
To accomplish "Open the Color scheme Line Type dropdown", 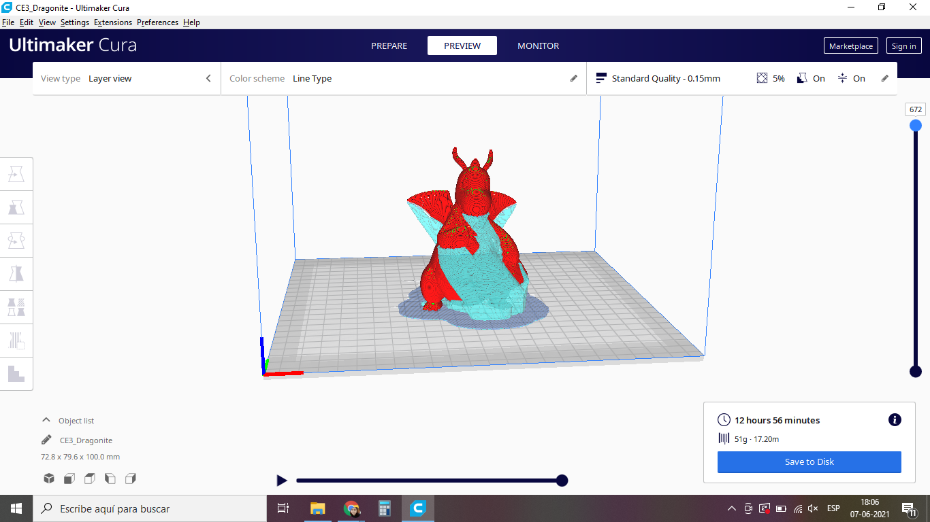I will tap(403, 78).
